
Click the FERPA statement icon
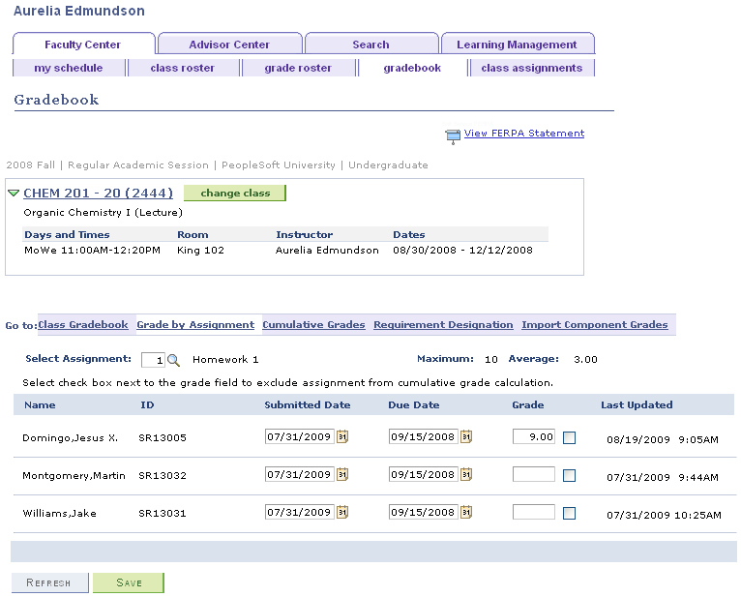pos(453,136)
